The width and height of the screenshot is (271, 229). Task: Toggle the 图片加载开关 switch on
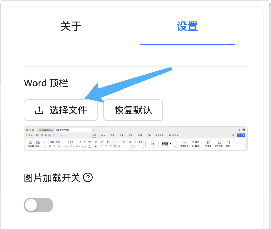pyautogui.click(x=39, y=205)
